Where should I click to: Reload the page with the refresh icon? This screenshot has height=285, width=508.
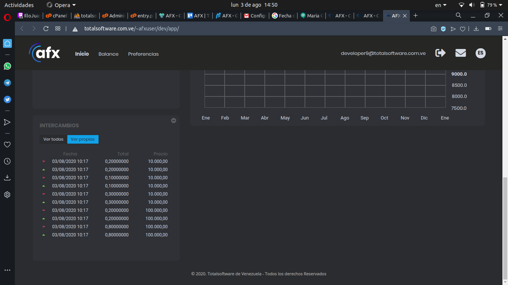pos(46,29)
